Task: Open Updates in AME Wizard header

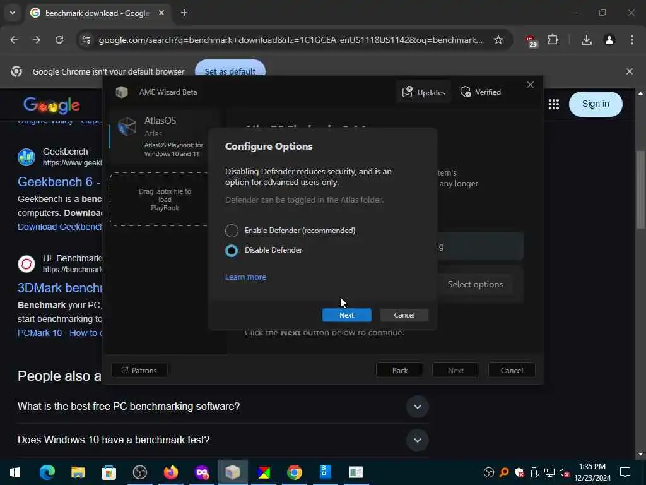Action: pos(424,92)
